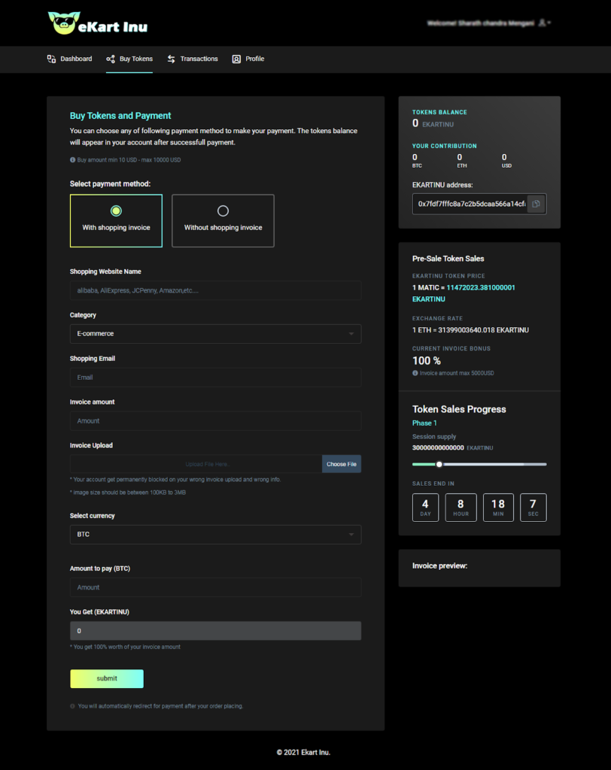
Task: Click the eKart Inu pig logo
Action: pos(64,23)
